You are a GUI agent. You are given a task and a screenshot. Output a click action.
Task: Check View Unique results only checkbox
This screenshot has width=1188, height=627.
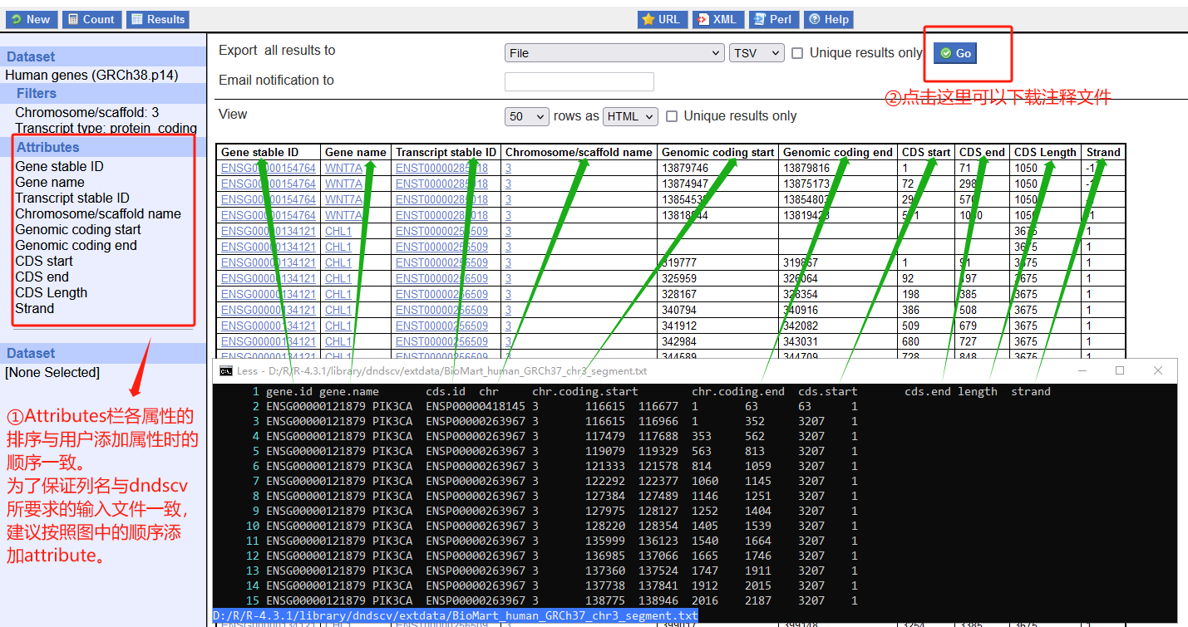click(672, 116)
